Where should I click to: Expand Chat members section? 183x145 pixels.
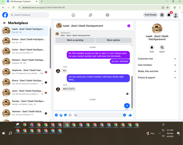157,65
